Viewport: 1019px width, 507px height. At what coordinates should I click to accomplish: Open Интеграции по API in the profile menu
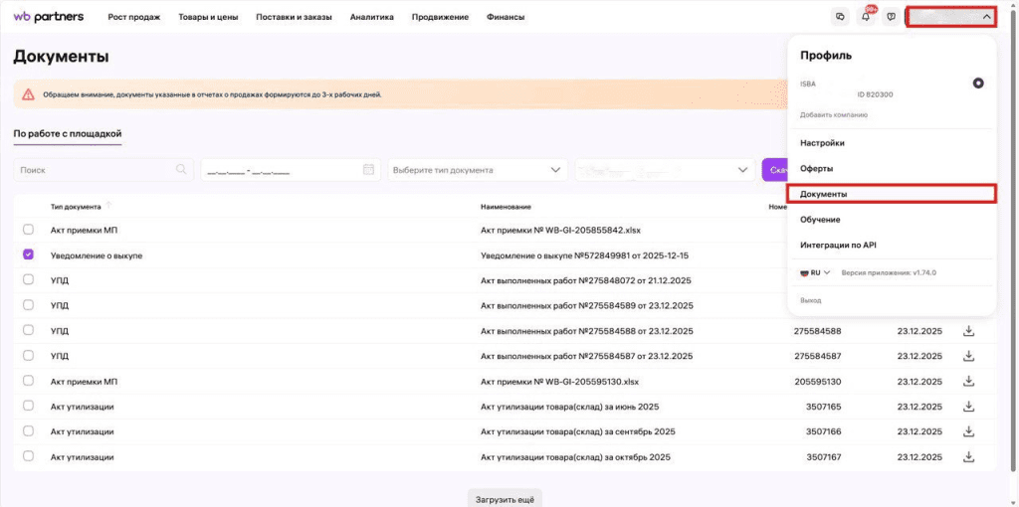[x=839, y=246]
